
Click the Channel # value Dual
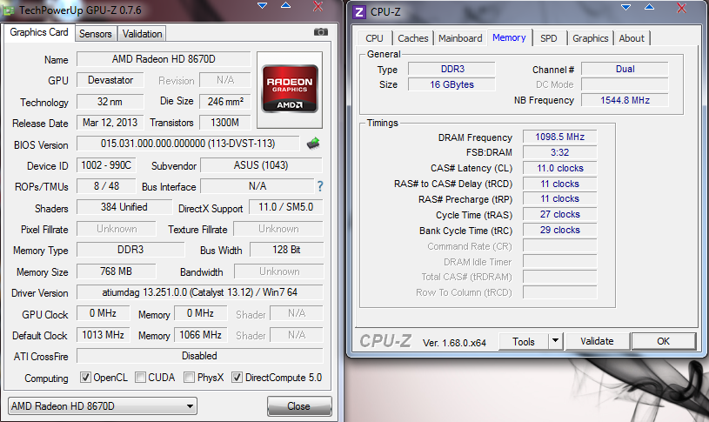pos(625,69)
